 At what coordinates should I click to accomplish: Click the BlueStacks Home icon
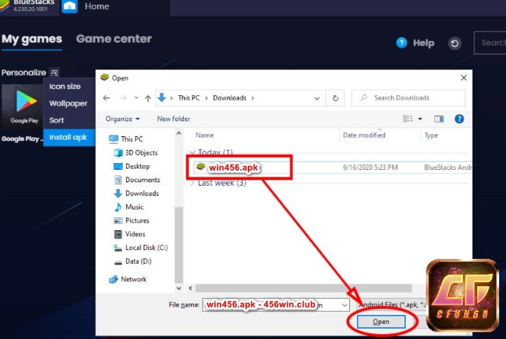coord(70,6)
